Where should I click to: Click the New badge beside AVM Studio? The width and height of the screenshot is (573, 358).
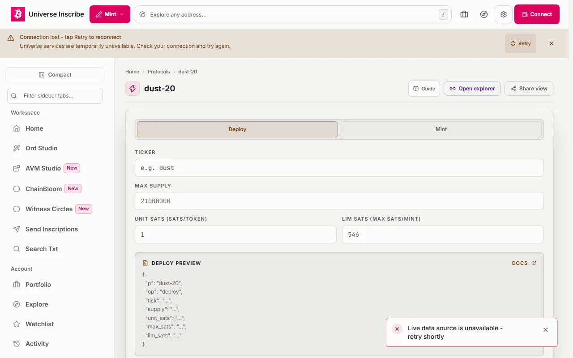72,168
